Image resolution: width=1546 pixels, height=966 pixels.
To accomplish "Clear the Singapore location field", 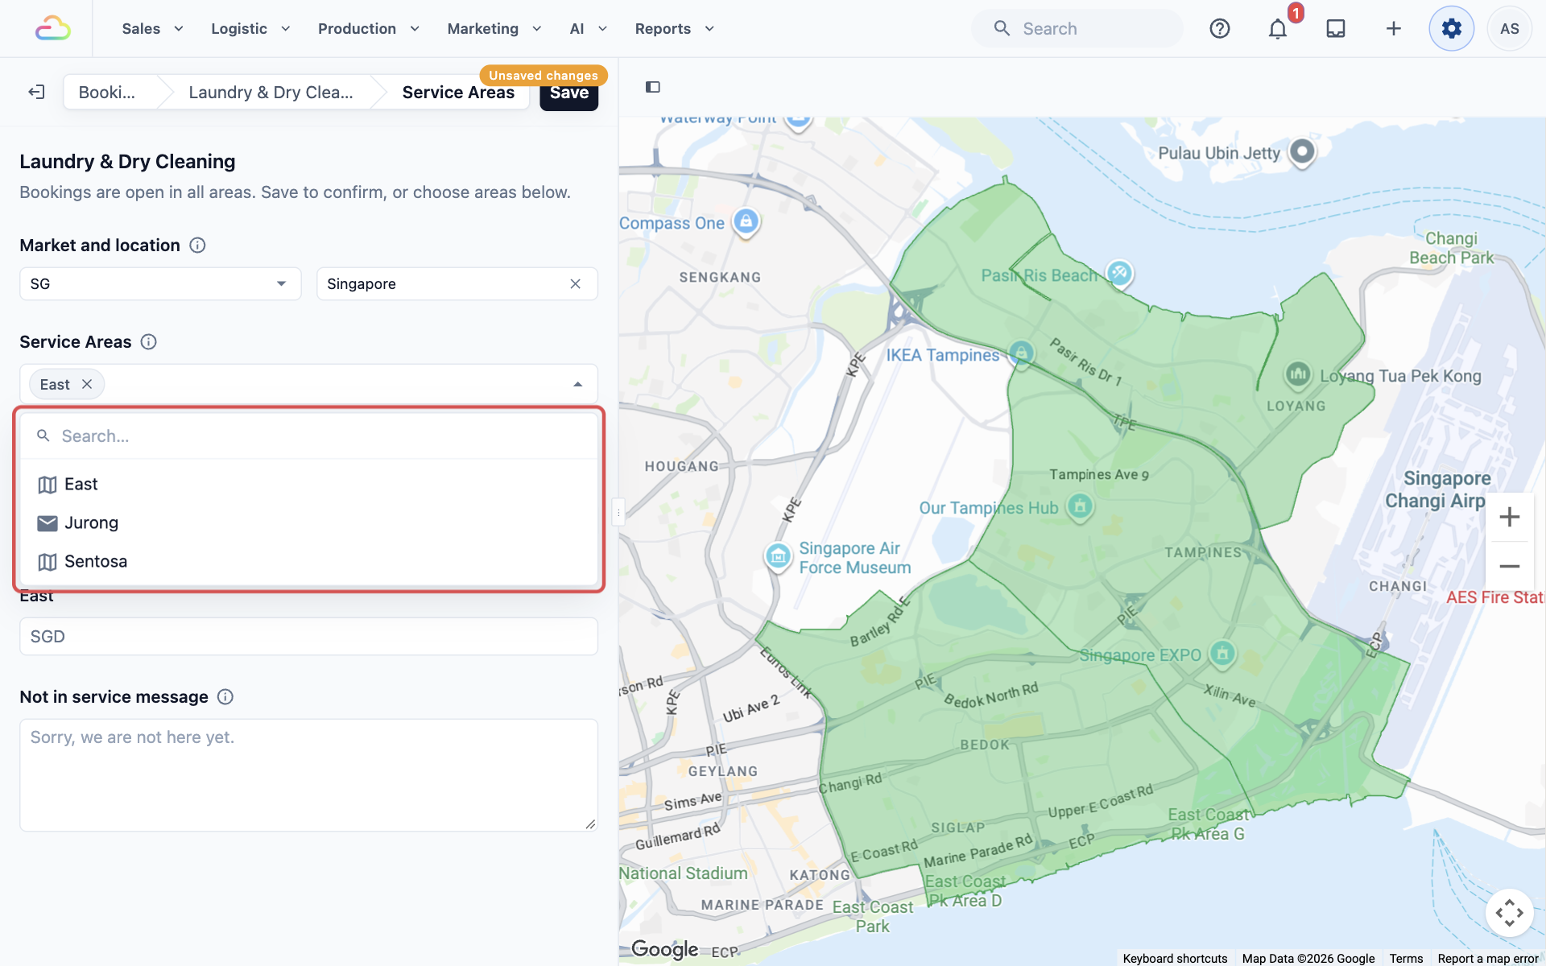I will (x=576, y=284).
